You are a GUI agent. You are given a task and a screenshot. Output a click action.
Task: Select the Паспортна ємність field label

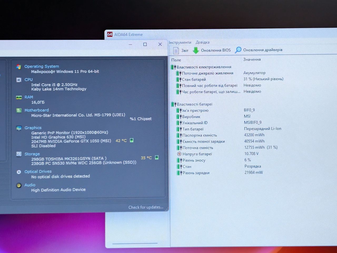point(200,135)
